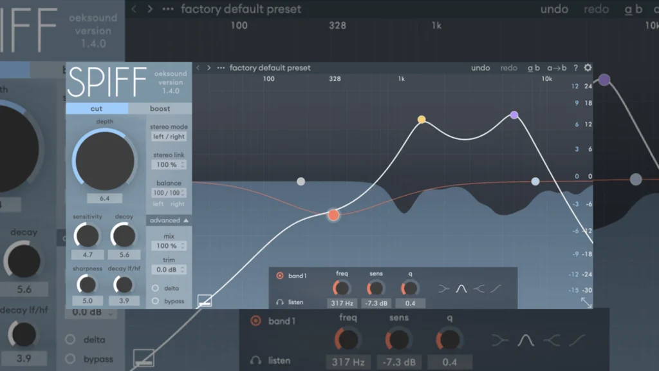The height and width of the screenshot is (371, 659).
Task: Click the a→b copy button
Action: tap(557, 68)
